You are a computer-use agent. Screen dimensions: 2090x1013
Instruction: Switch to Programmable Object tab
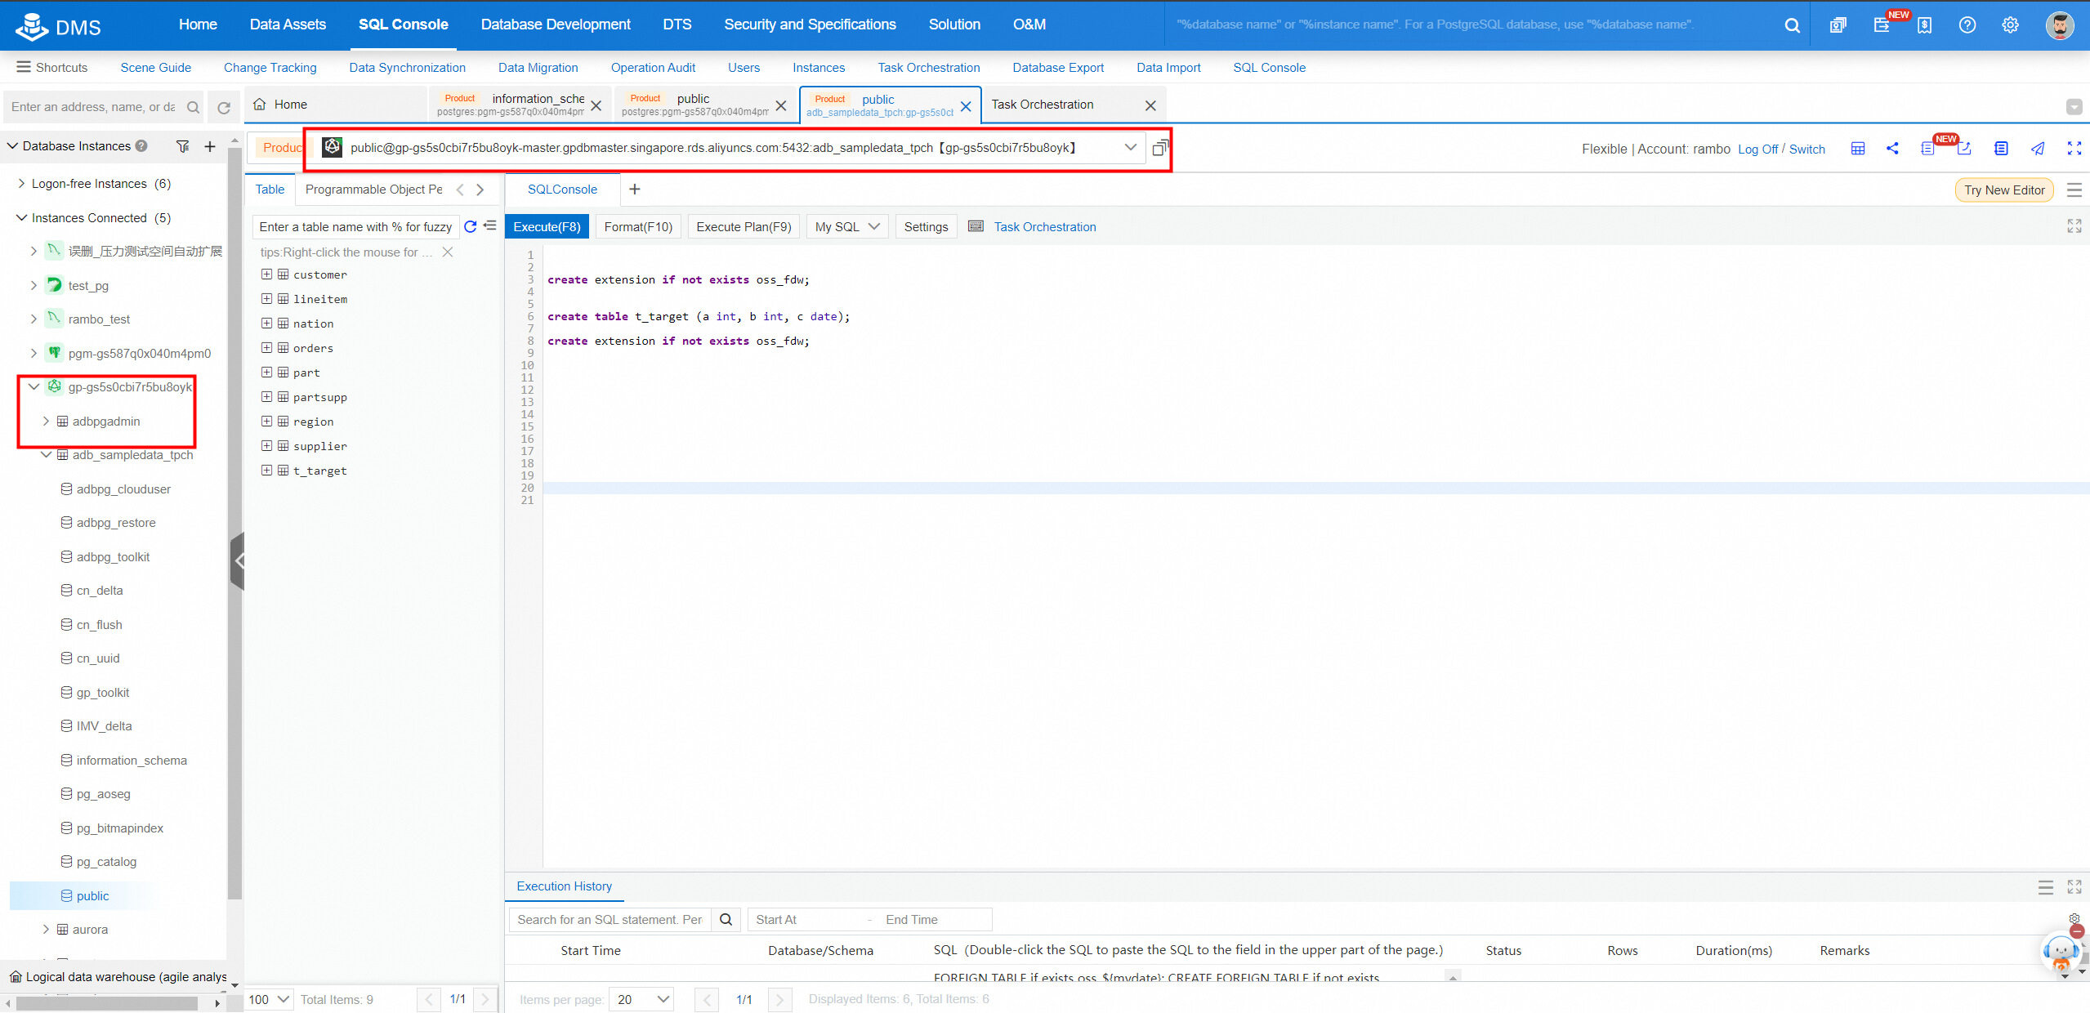point(373,190)
